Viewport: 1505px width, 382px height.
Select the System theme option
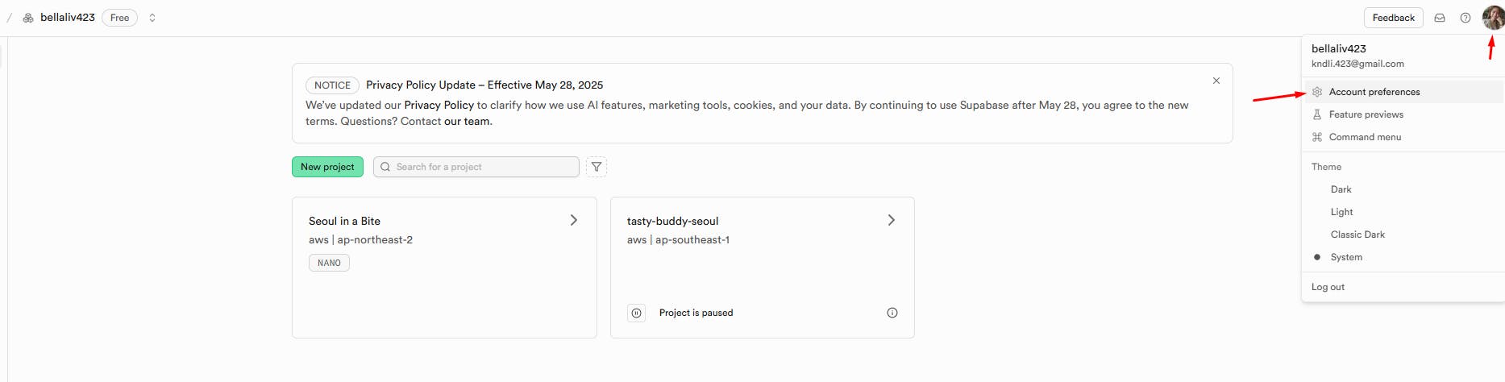pos(1346,257)
